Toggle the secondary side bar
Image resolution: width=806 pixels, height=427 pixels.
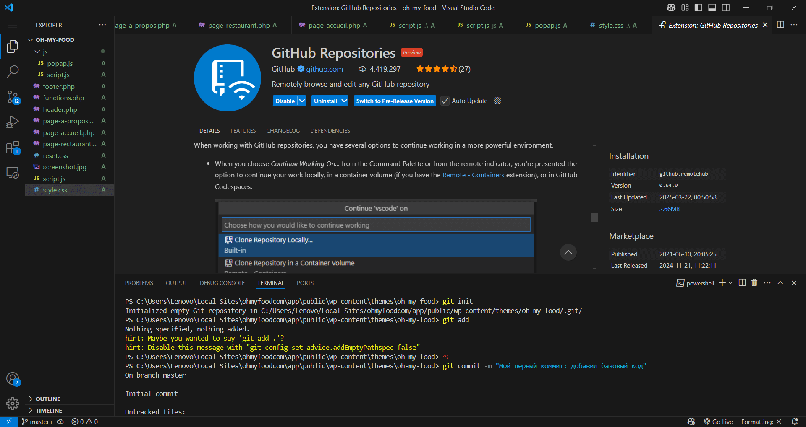(x=726, y=8)
